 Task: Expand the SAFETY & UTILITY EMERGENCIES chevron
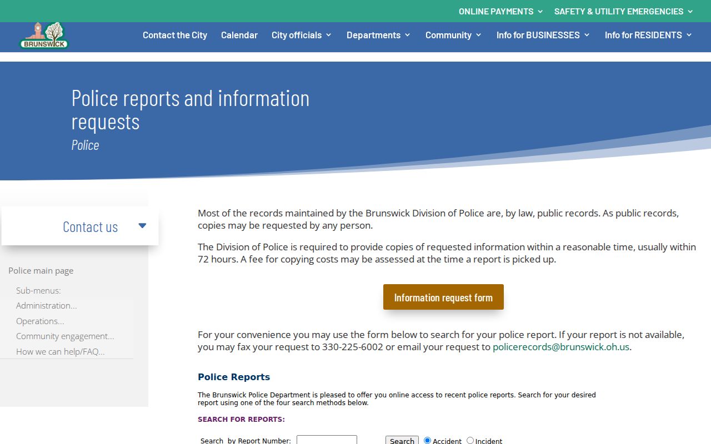(690, 11)
